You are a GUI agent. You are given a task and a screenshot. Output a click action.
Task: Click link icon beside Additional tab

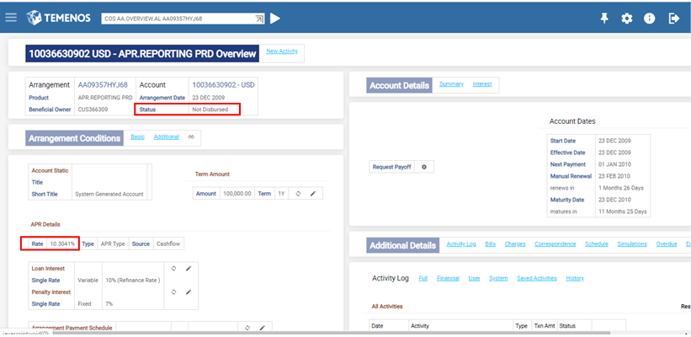[191, 136]
